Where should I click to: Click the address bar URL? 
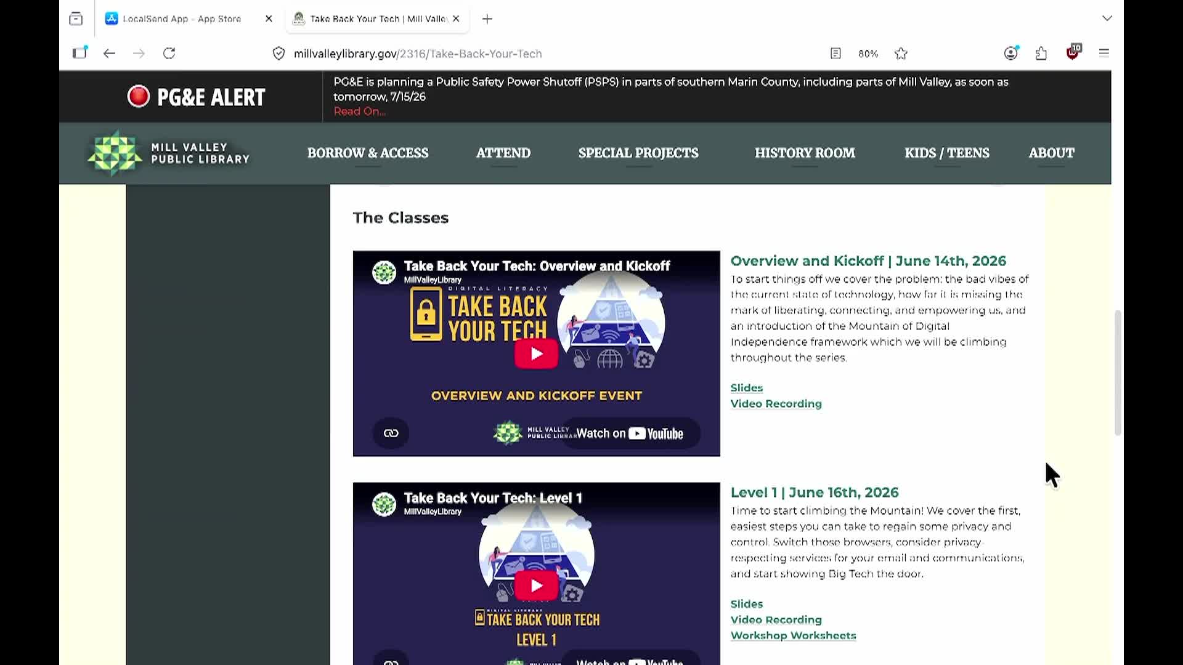418,54
